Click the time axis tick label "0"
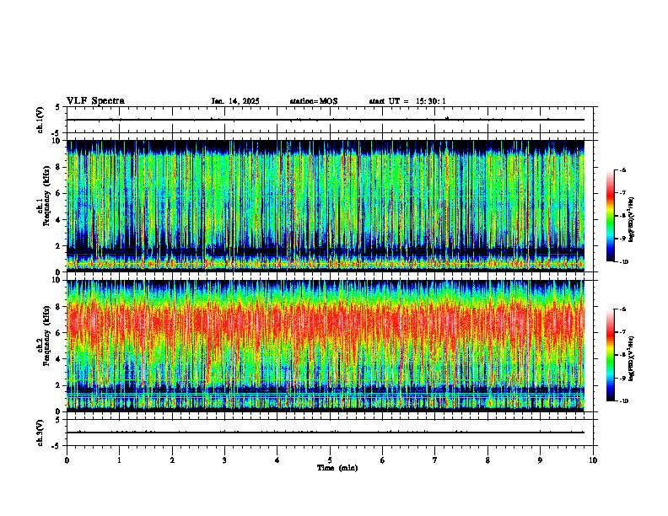This screenshot has width=668, height=516. 67,460
